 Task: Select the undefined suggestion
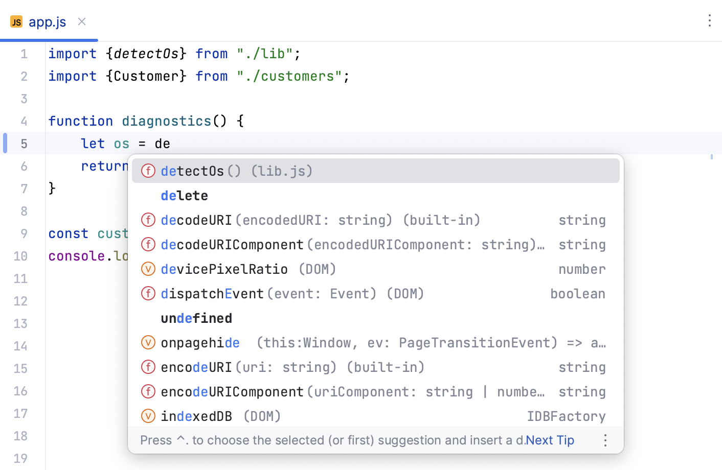[196, 318]
